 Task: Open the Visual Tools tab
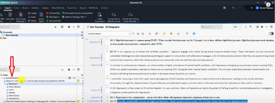(x=72, y=8)
